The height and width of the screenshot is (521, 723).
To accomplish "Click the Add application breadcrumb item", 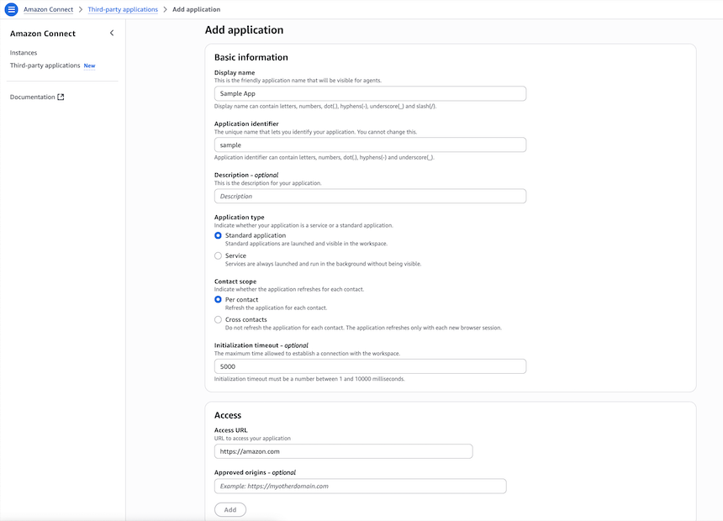I will coord(195,9).
